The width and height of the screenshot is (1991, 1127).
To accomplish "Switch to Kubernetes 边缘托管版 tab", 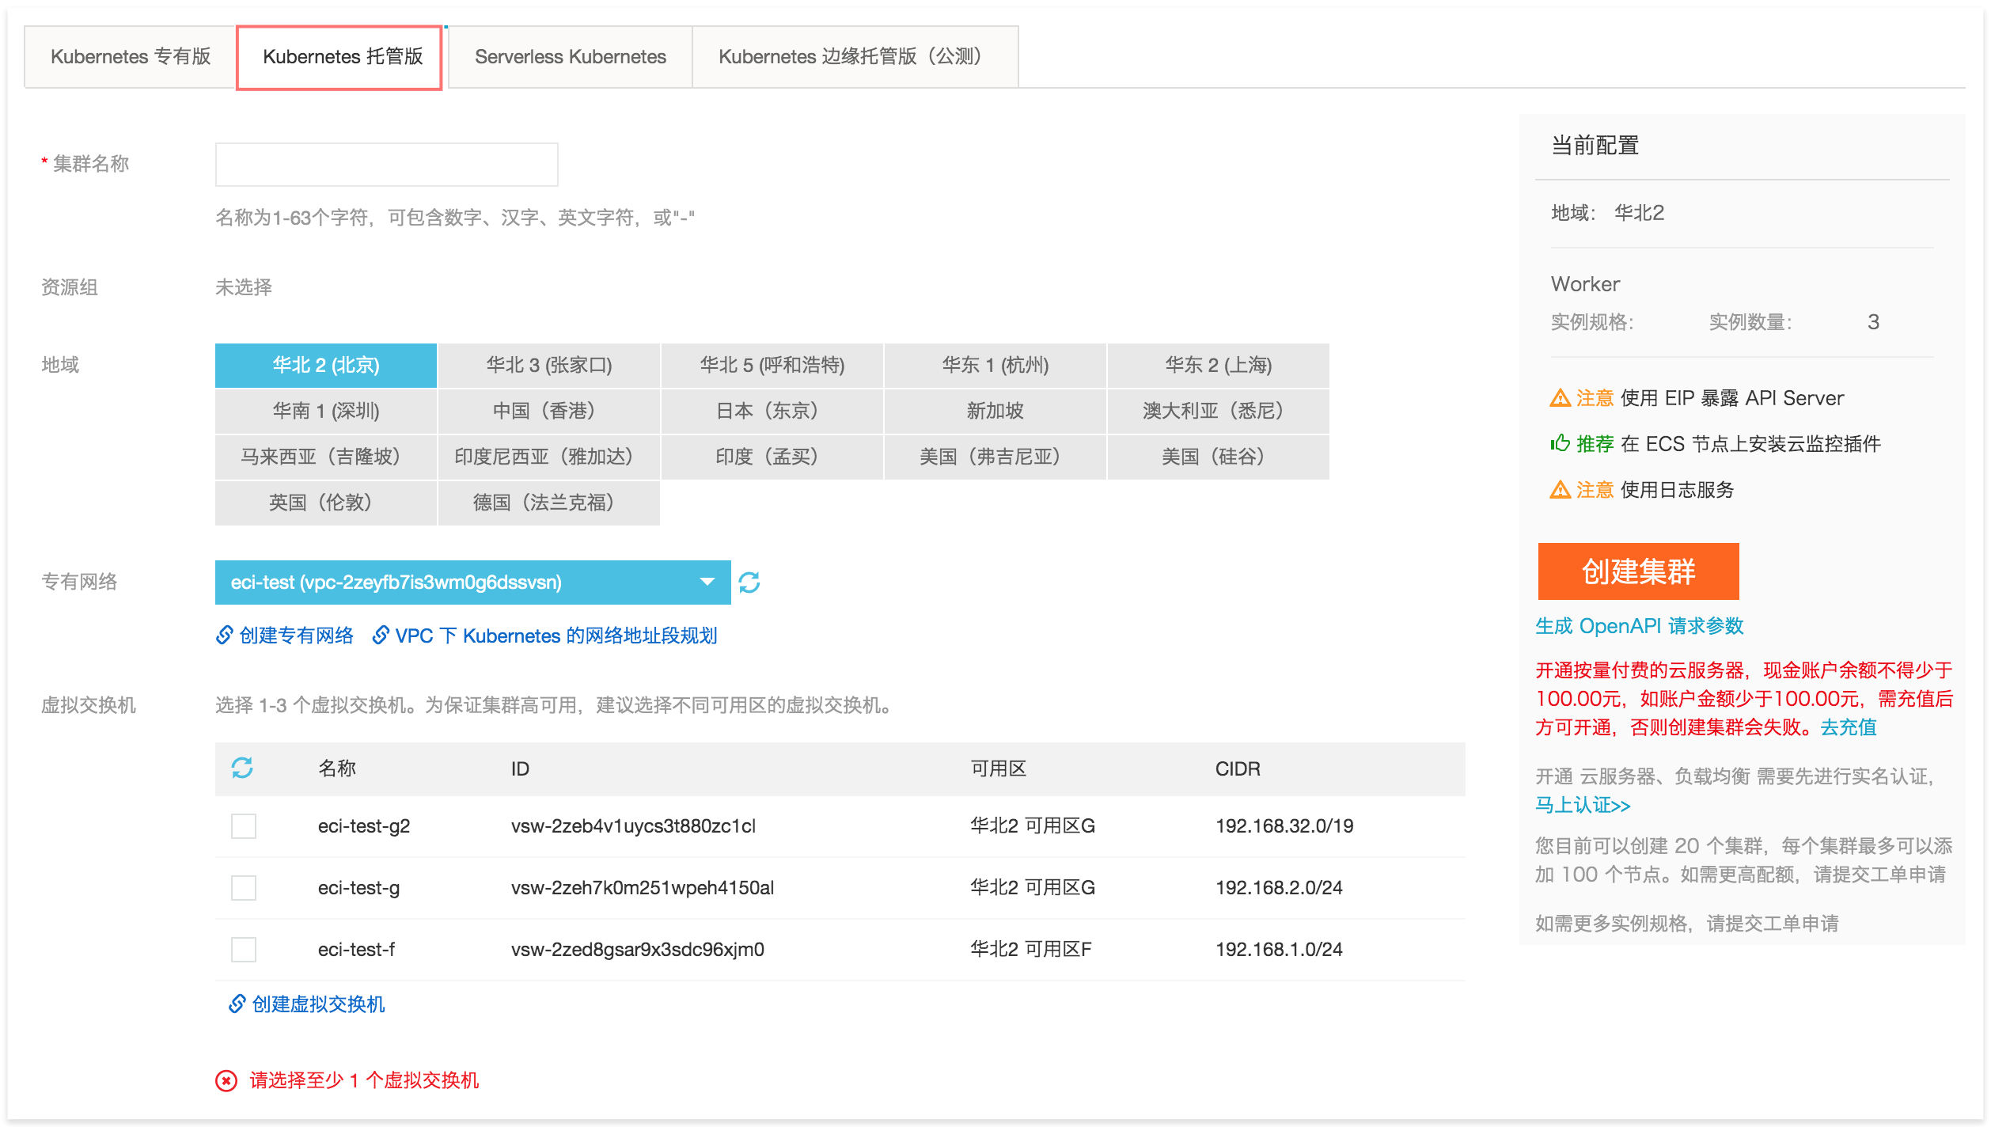I will (855, 57).
